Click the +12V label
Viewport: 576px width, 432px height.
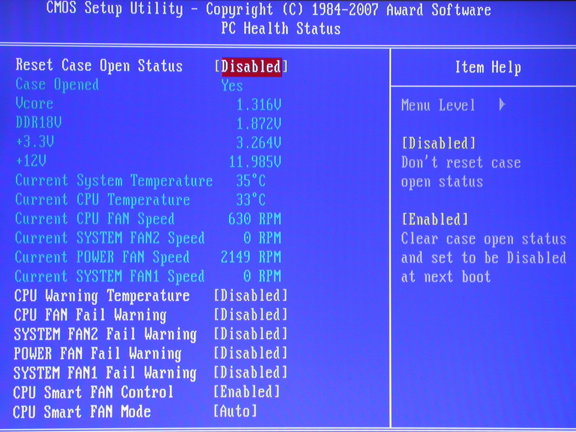[x=31, y=161]
